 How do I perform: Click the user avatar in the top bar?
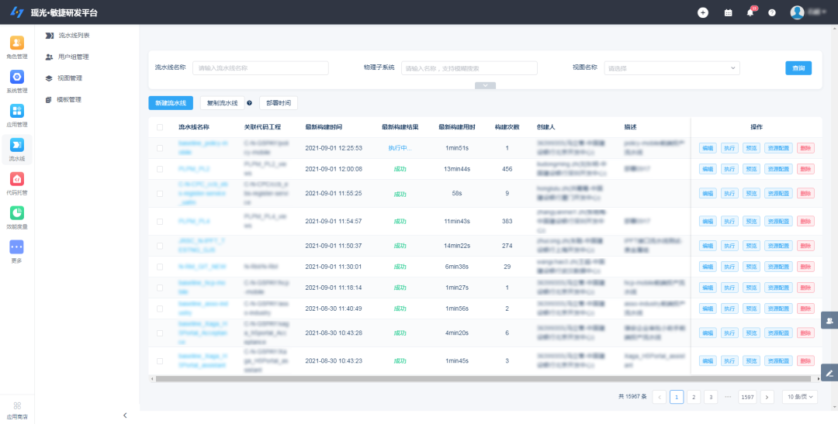[798, 12]
